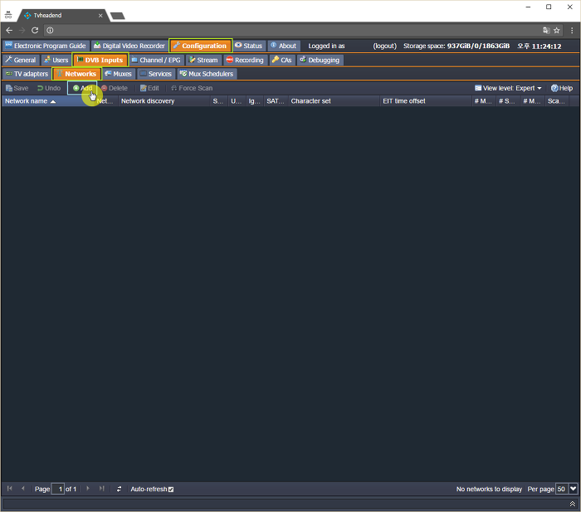Add a new network

tap(82, 88)
